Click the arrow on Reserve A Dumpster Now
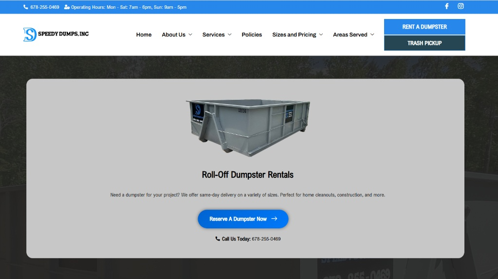 (x=274, y=219)
